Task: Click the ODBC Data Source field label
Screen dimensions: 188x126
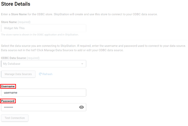Action: point(13,58)
